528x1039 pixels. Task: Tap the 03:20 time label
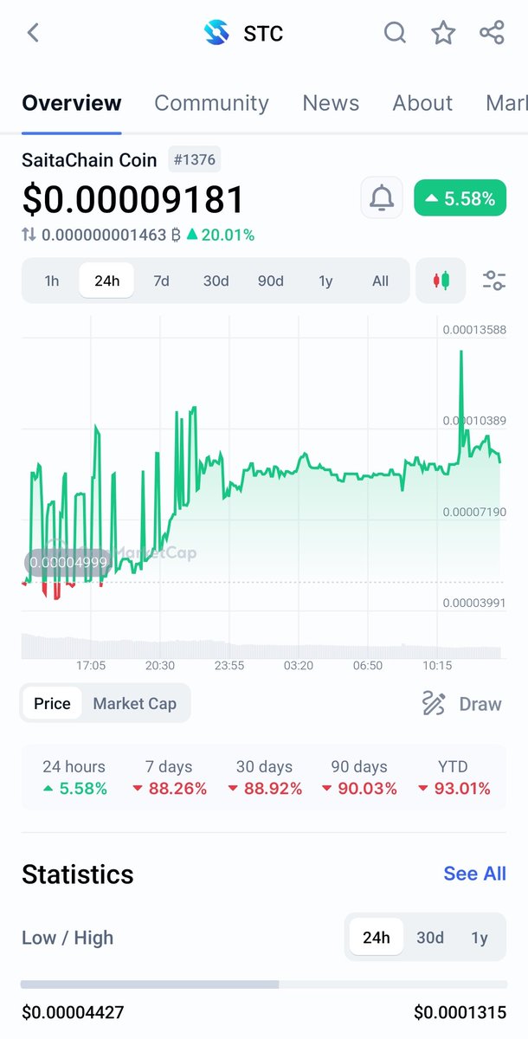[x=299, y=666]
